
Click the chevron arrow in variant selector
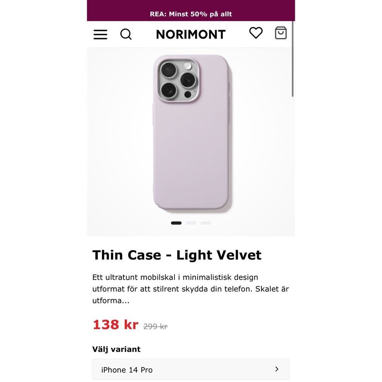click(x=277, y=369)
